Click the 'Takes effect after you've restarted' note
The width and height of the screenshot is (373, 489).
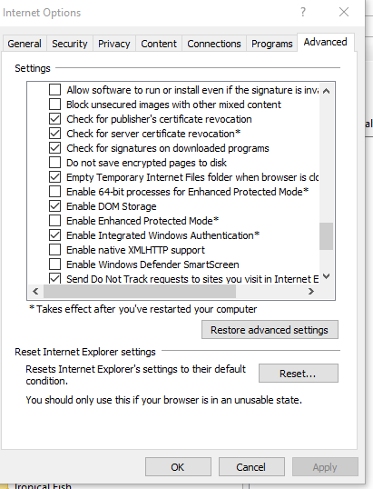pos(142,309)
